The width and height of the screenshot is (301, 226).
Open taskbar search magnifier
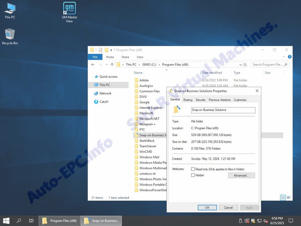click(19, 221)
